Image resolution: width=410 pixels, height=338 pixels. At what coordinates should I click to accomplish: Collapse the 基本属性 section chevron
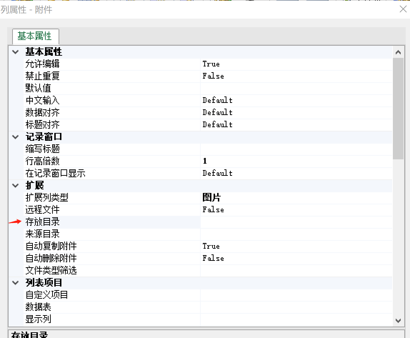tap(15, 52)
